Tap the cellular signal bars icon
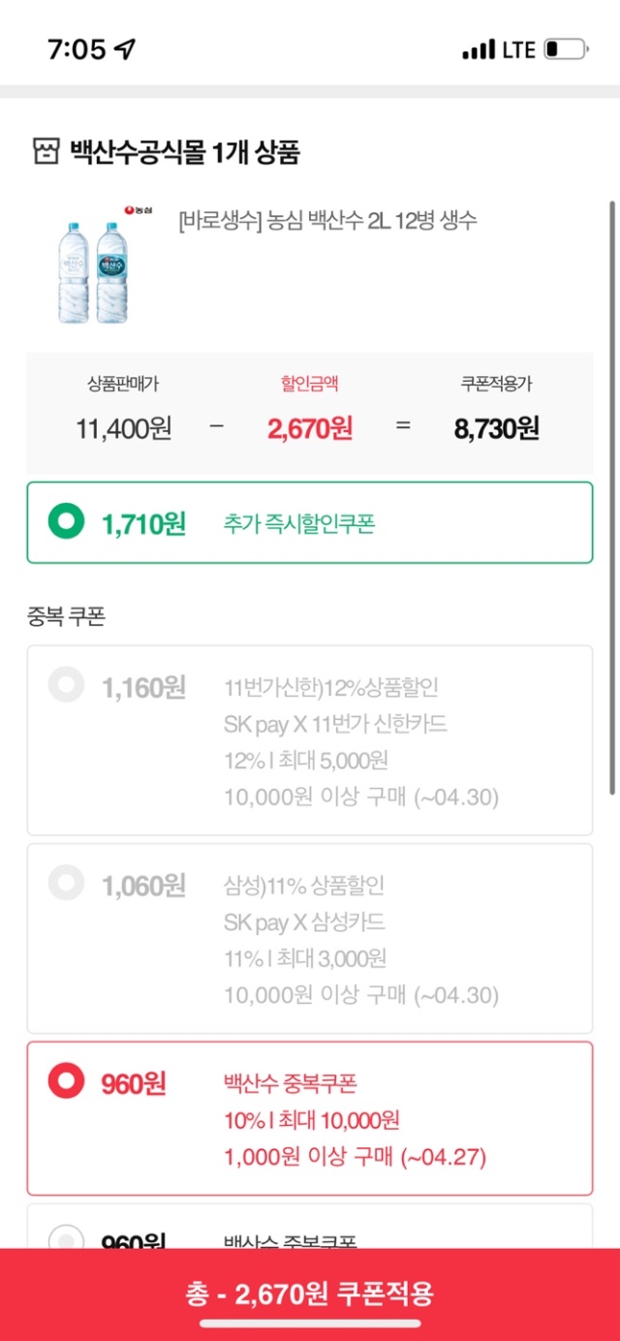This screenshot has width=620, height=1341. pyautogui.click(x=479, y=49)
